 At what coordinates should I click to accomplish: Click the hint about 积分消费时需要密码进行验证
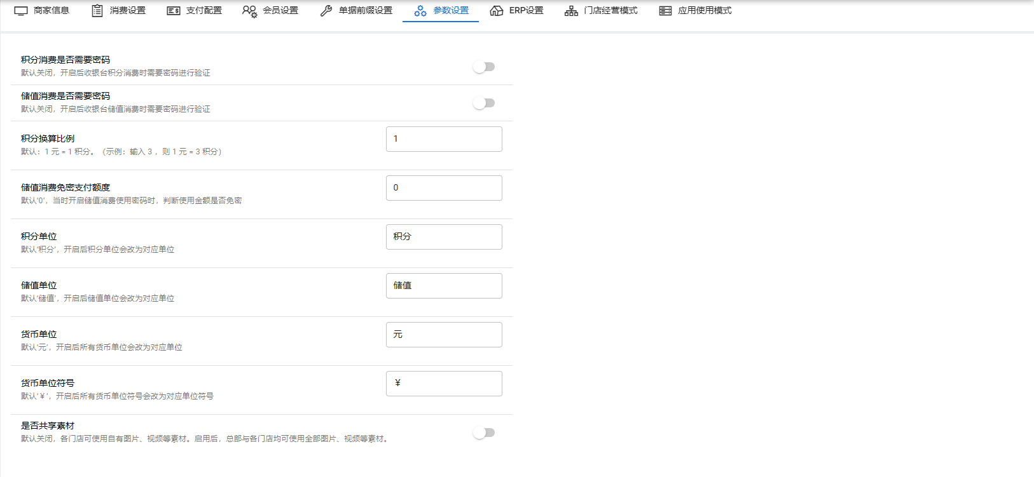[116, 73]
